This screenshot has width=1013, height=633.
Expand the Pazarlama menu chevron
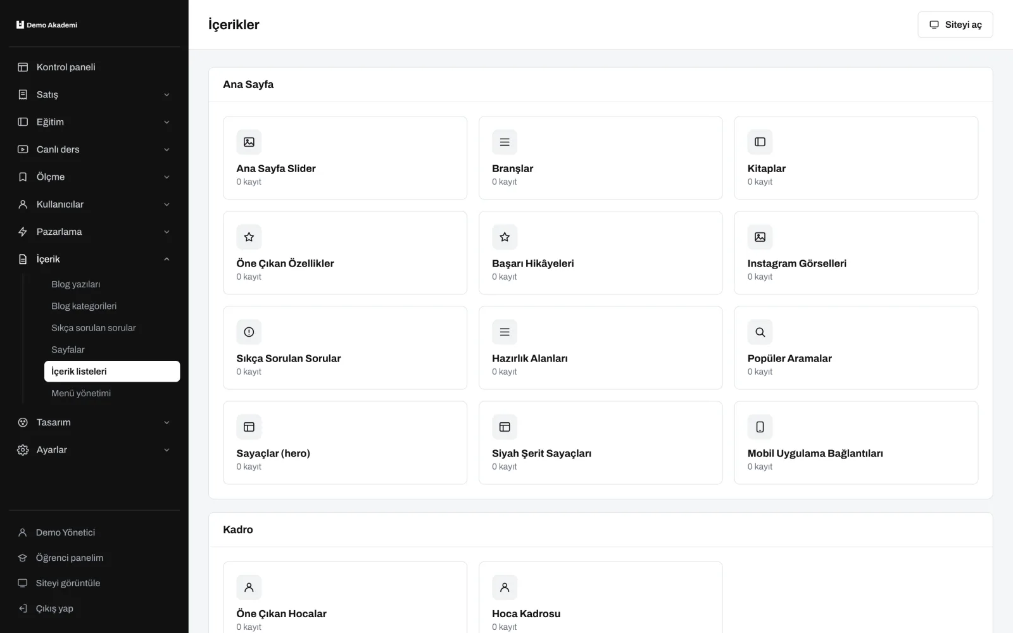pyautogui.click(x=167, y=232)
